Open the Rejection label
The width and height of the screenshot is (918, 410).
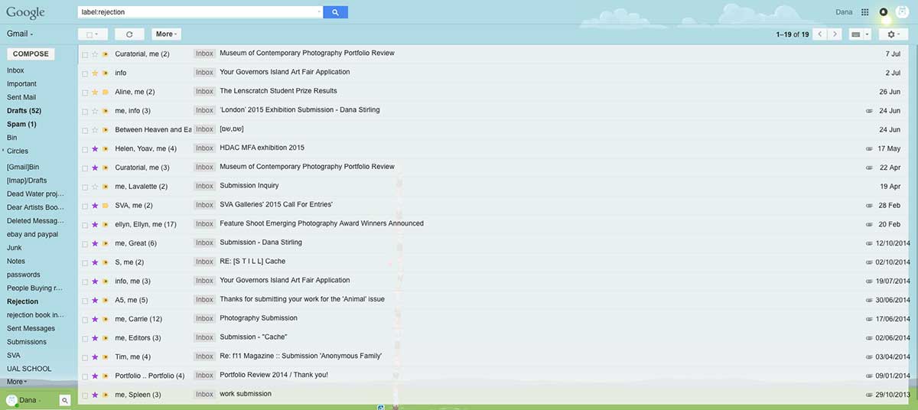point(22,301)
